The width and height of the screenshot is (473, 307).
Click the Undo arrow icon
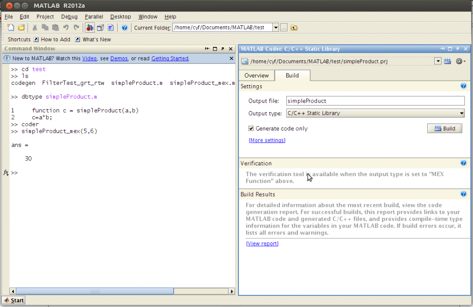pyautogui.click(x=66, y=27)
